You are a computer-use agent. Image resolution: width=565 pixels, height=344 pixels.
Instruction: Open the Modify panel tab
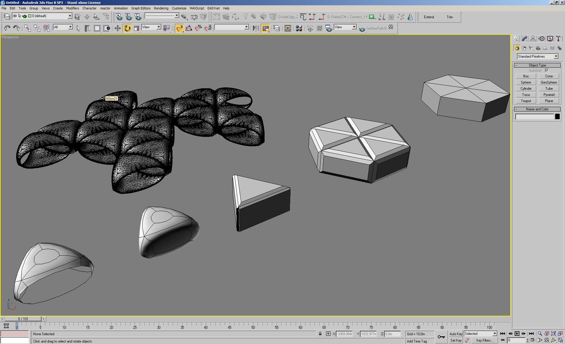click(x=524, y=39)
